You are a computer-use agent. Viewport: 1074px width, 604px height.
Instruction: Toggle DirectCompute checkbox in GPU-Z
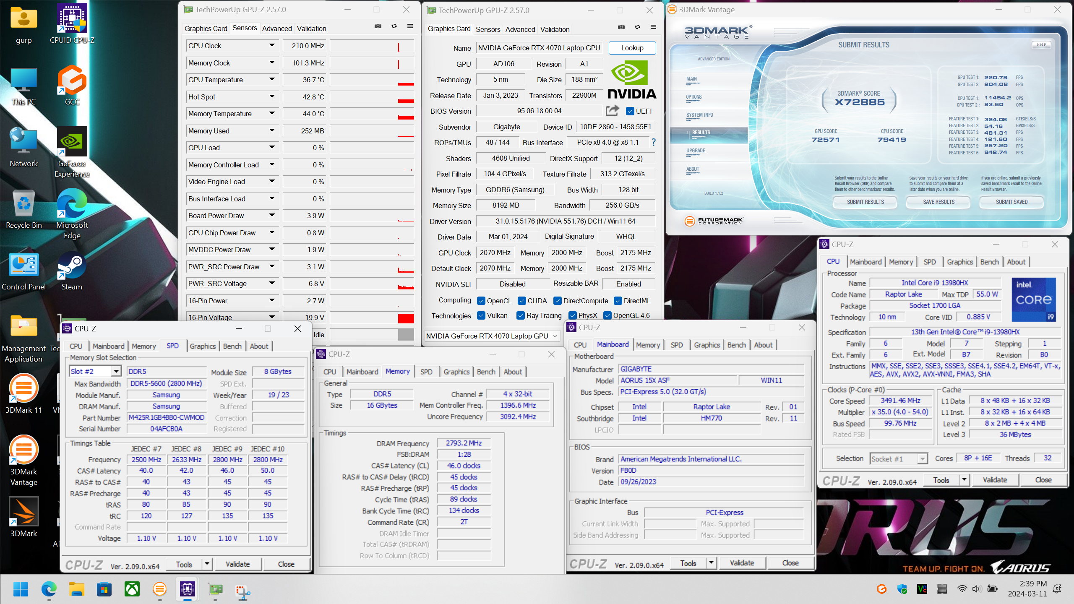[x=558, y=301]
